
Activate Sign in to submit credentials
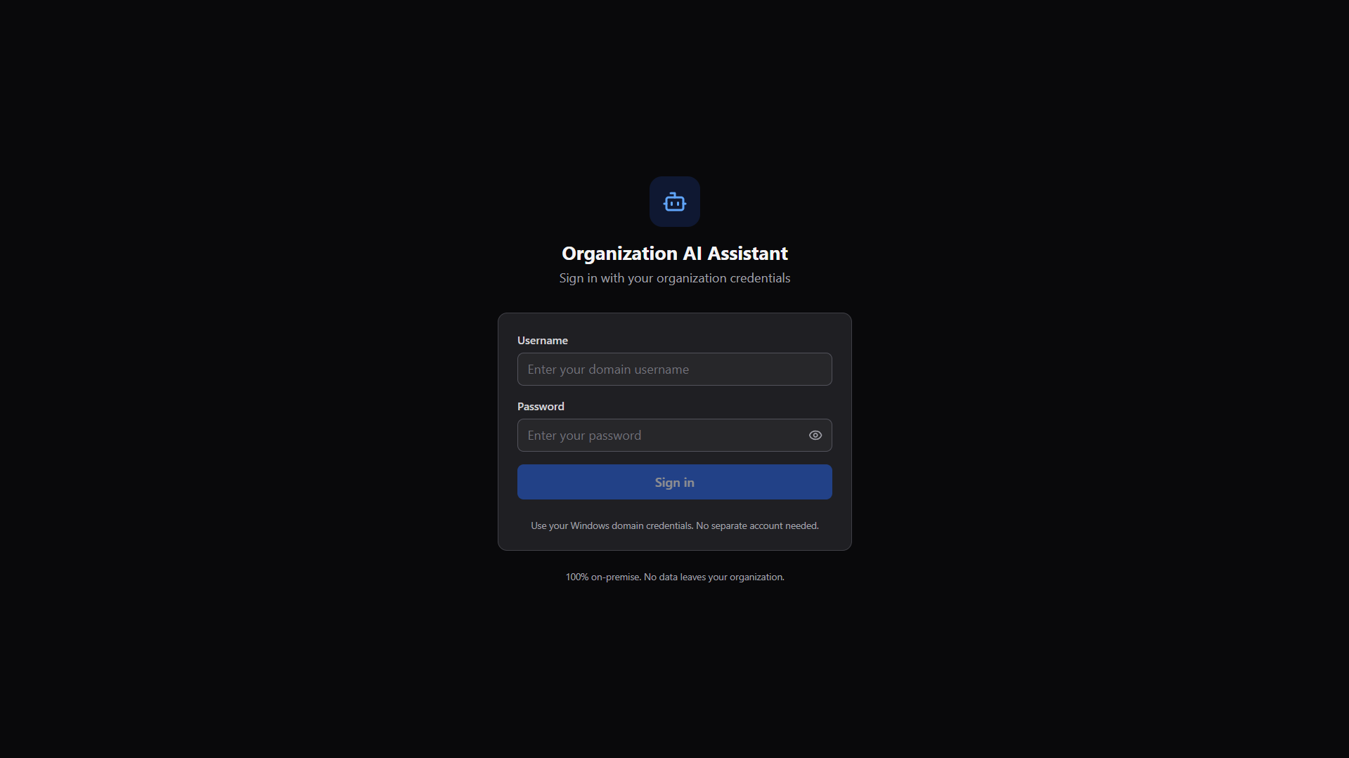coord(674,482)
